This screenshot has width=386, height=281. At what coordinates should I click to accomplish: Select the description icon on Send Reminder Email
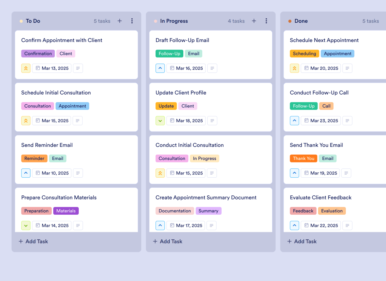78,173
